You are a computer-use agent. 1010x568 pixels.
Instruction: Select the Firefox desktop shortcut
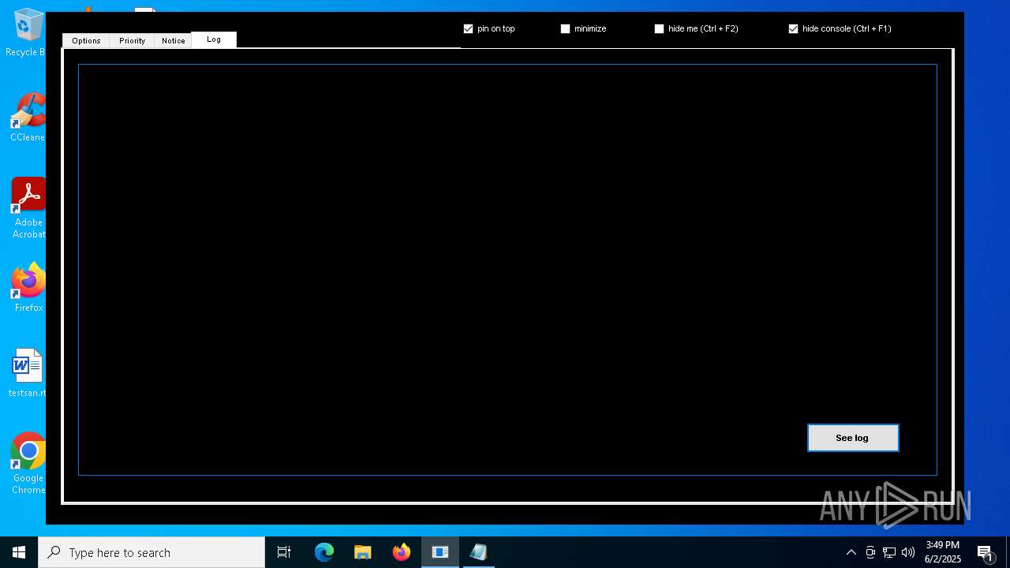tap(28, 289)
